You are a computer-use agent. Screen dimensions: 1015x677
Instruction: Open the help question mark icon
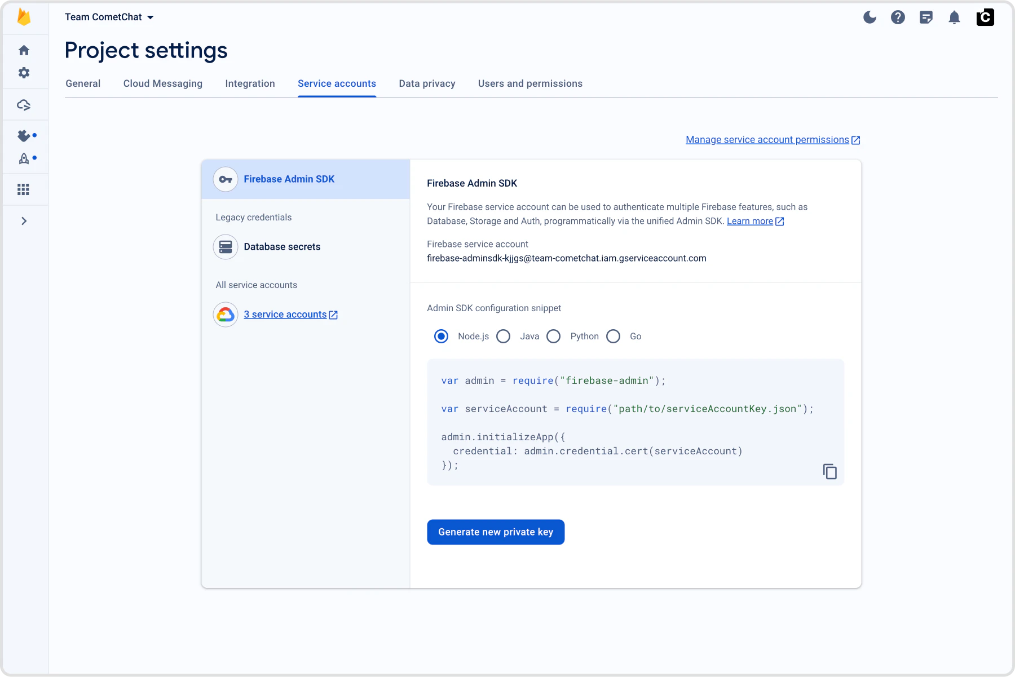[x=898, y=17]
